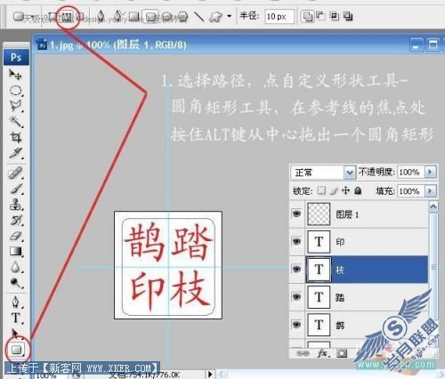This screenshot has height=379, width=445.
Task: Click the Ps logo atop toolbox
Action: 16,57
